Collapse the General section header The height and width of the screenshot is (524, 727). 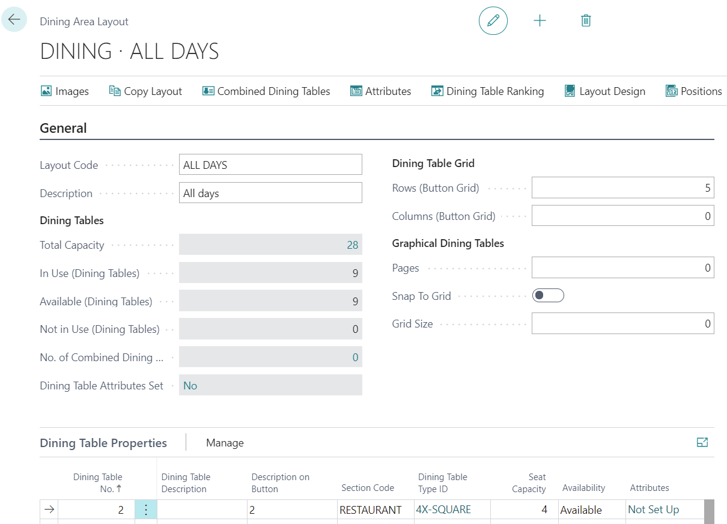[63, 128]
